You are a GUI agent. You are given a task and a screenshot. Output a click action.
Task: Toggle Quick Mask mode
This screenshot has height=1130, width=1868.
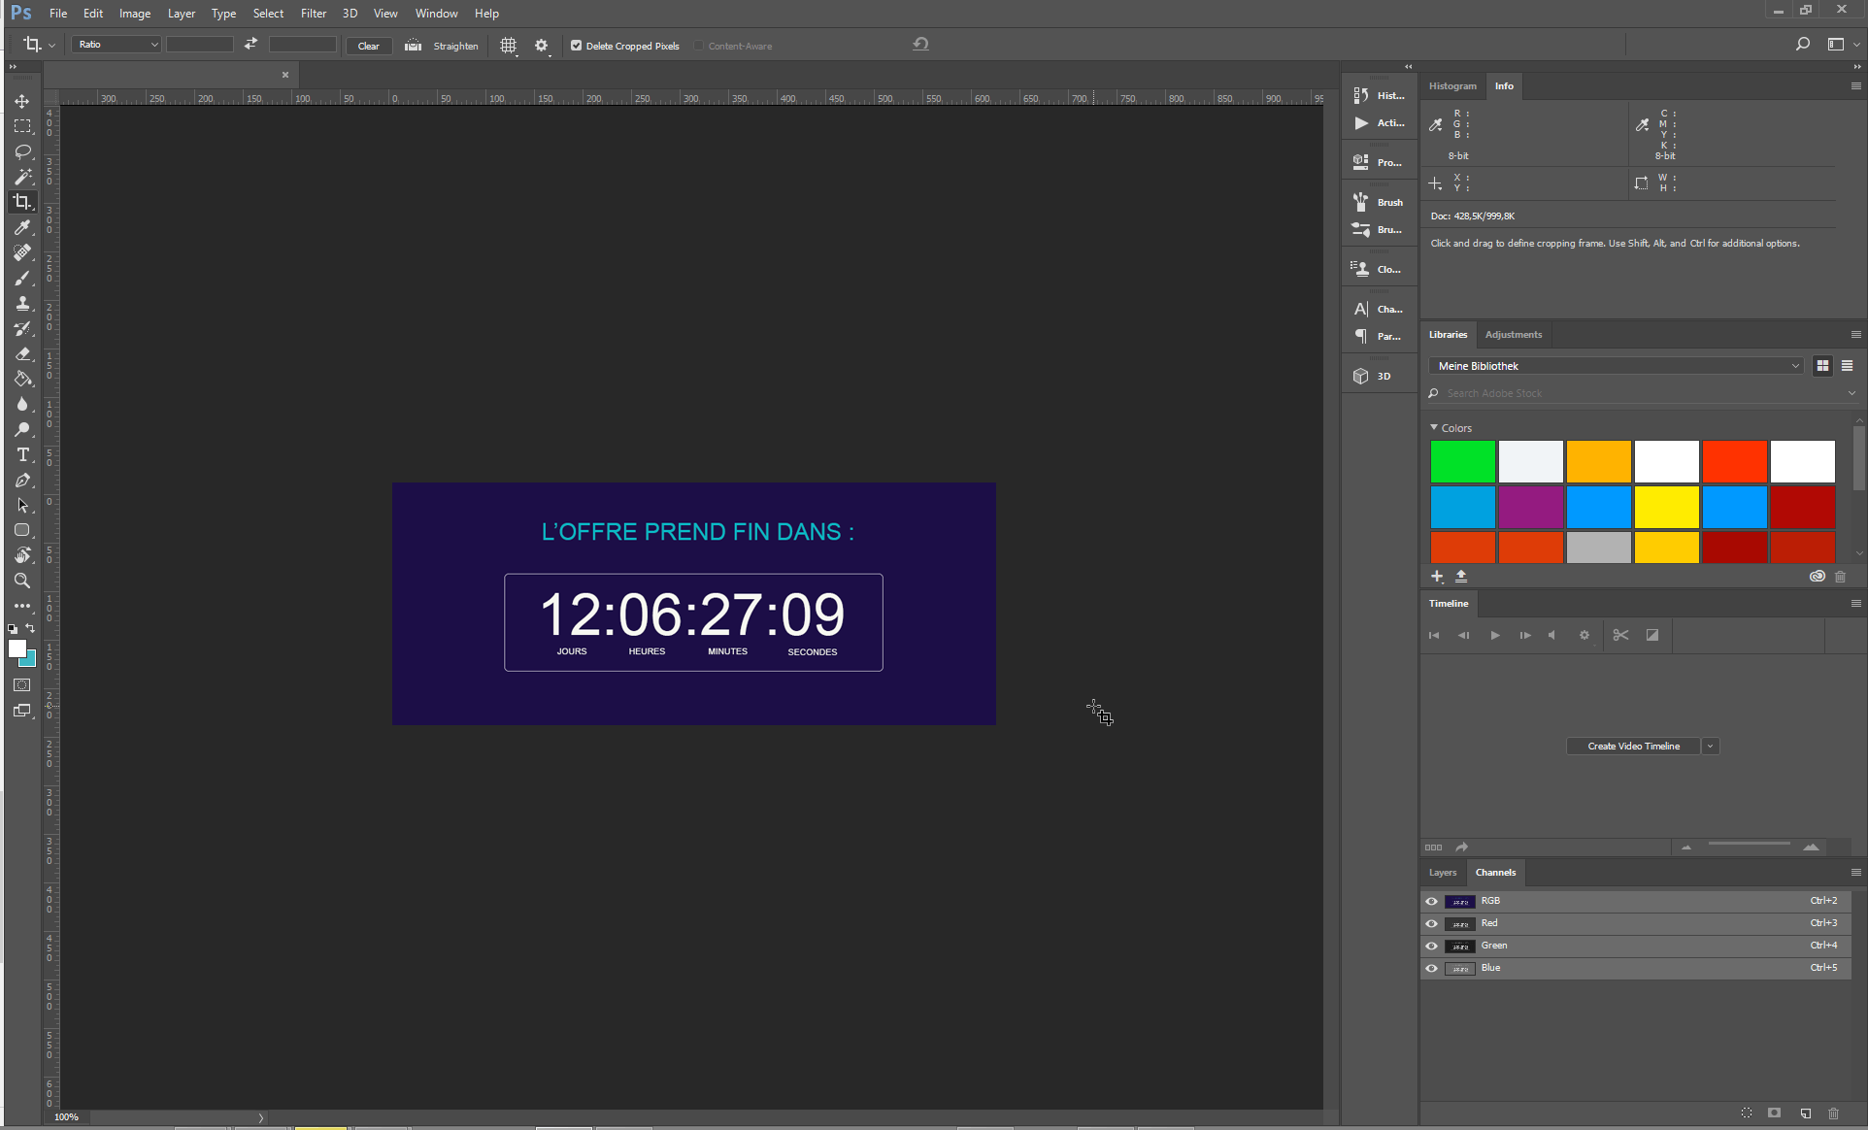click(22, 685)
